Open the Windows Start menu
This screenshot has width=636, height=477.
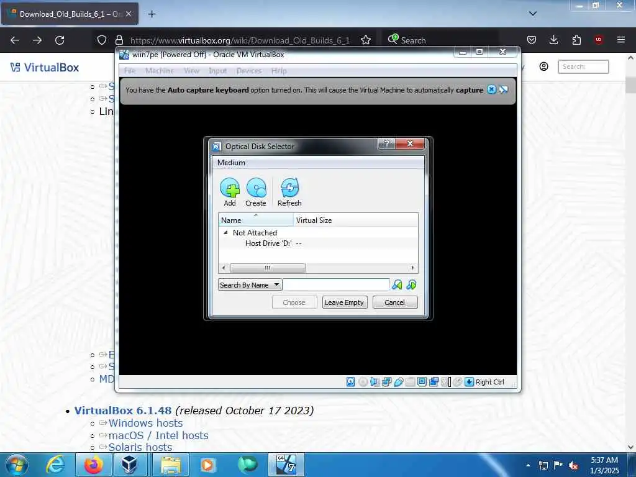17,465
